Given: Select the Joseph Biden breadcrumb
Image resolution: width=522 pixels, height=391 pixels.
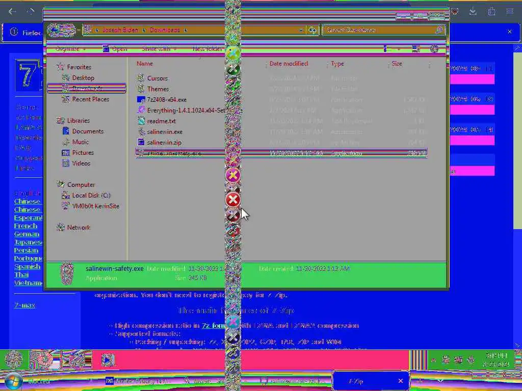Looking at the screenshot, I should point(120,30).
